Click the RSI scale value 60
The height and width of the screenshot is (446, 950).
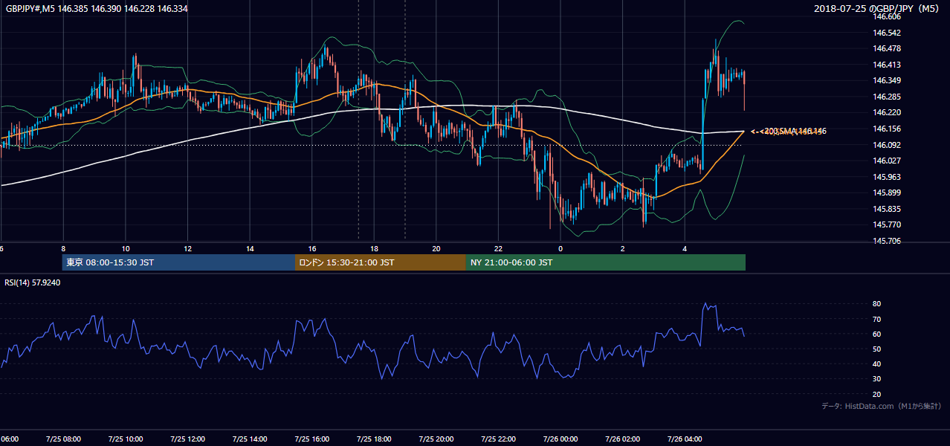point(877,334)
